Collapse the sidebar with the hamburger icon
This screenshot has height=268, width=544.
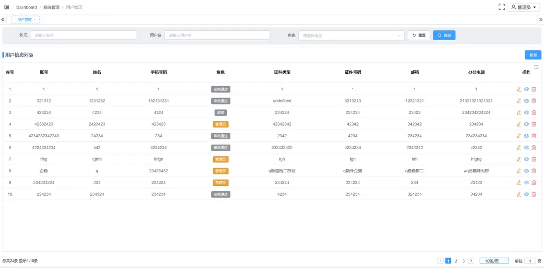pyautogui.click(x=6, y=7)
